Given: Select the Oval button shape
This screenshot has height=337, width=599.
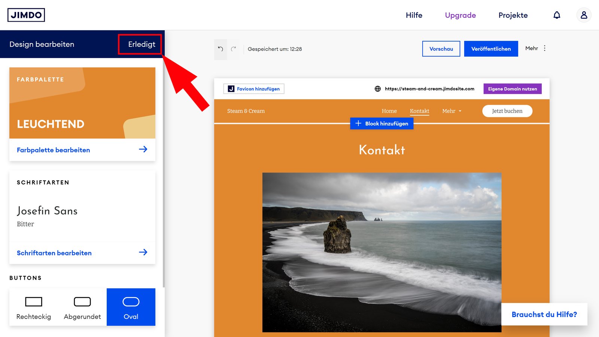Looking at the screenshot, I should pos(131,306).
